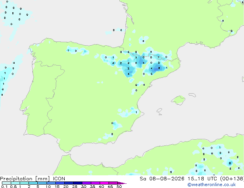Click the legend arrow tip beyond 50
This screenshot has width=244, height=188.
pos(122,183)
